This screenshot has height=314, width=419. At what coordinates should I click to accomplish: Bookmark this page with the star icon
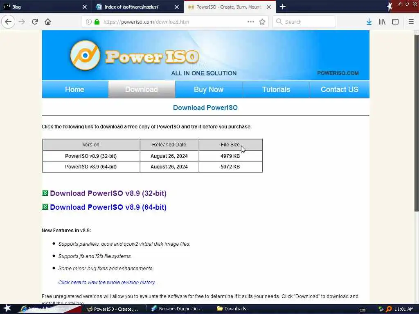pos(262,22)
